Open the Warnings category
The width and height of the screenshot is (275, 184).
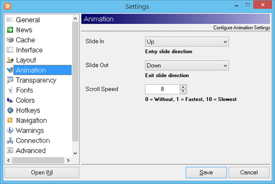click(x=30, y=130)
